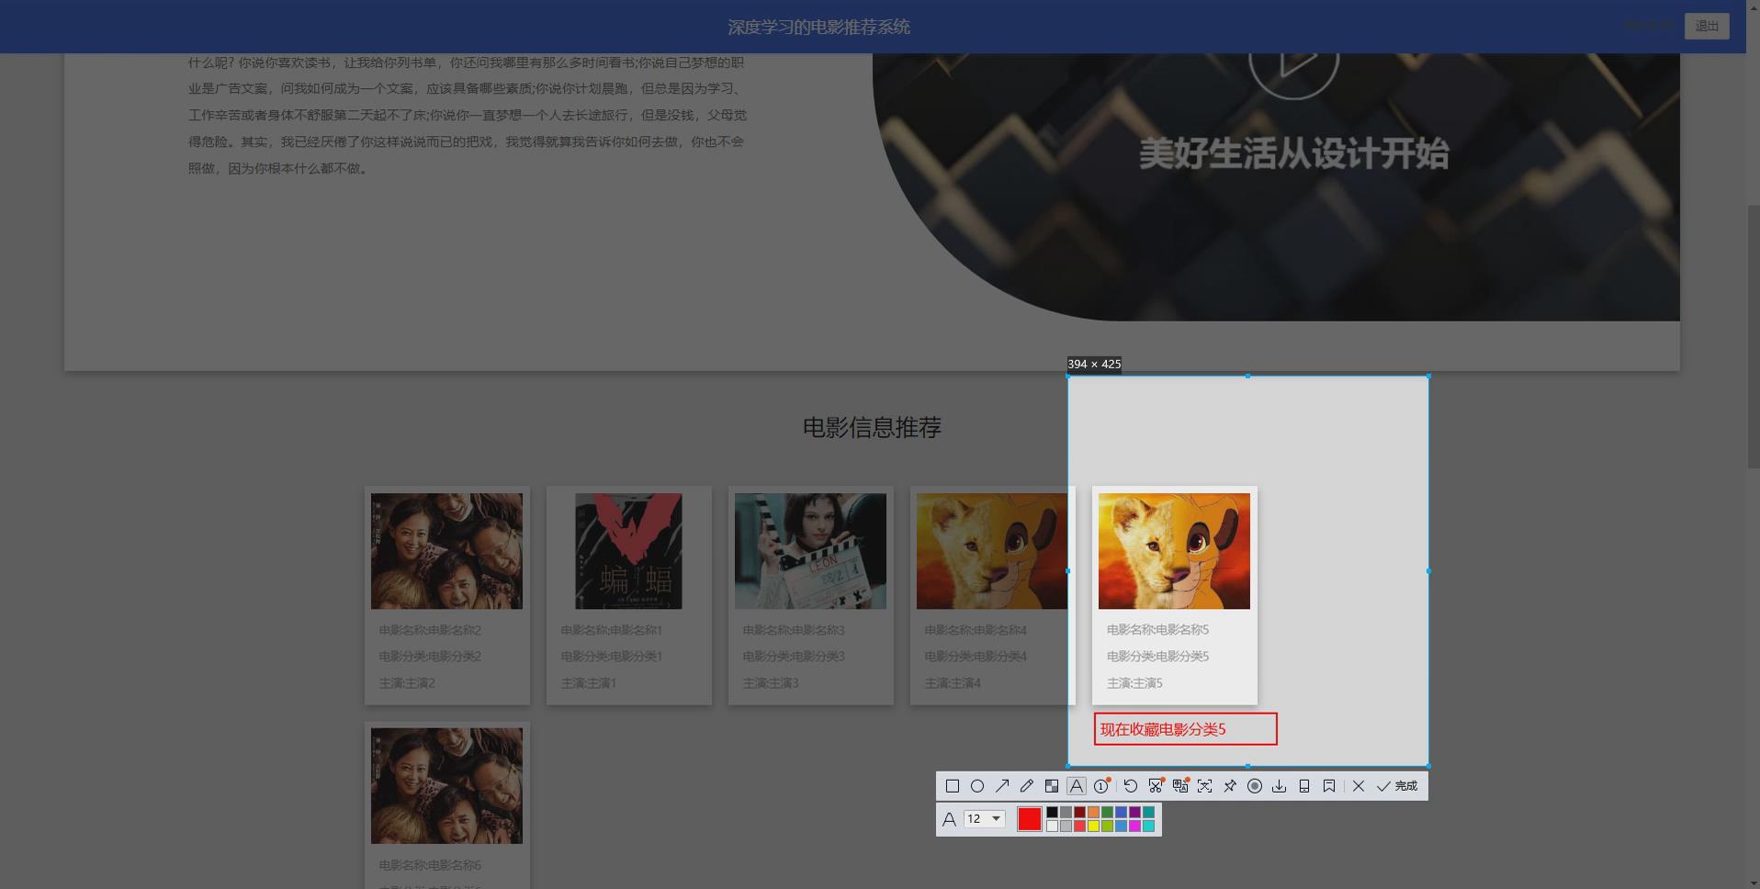Click the 退出 logout button
This screenshot has height=889, width=1760.
pos(1707,26)
